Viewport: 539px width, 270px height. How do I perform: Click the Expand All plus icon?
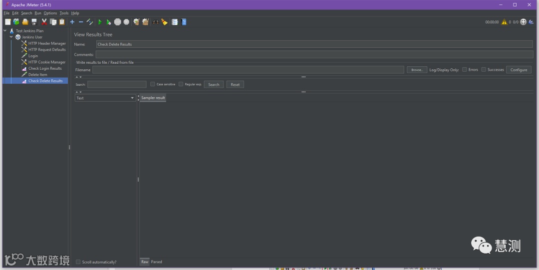tap(72, 22)
